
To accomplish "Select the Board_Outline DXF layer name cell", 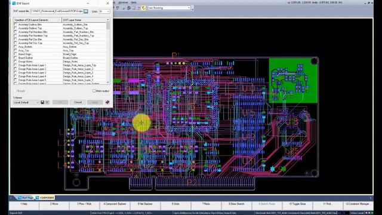I will point(84,58).
